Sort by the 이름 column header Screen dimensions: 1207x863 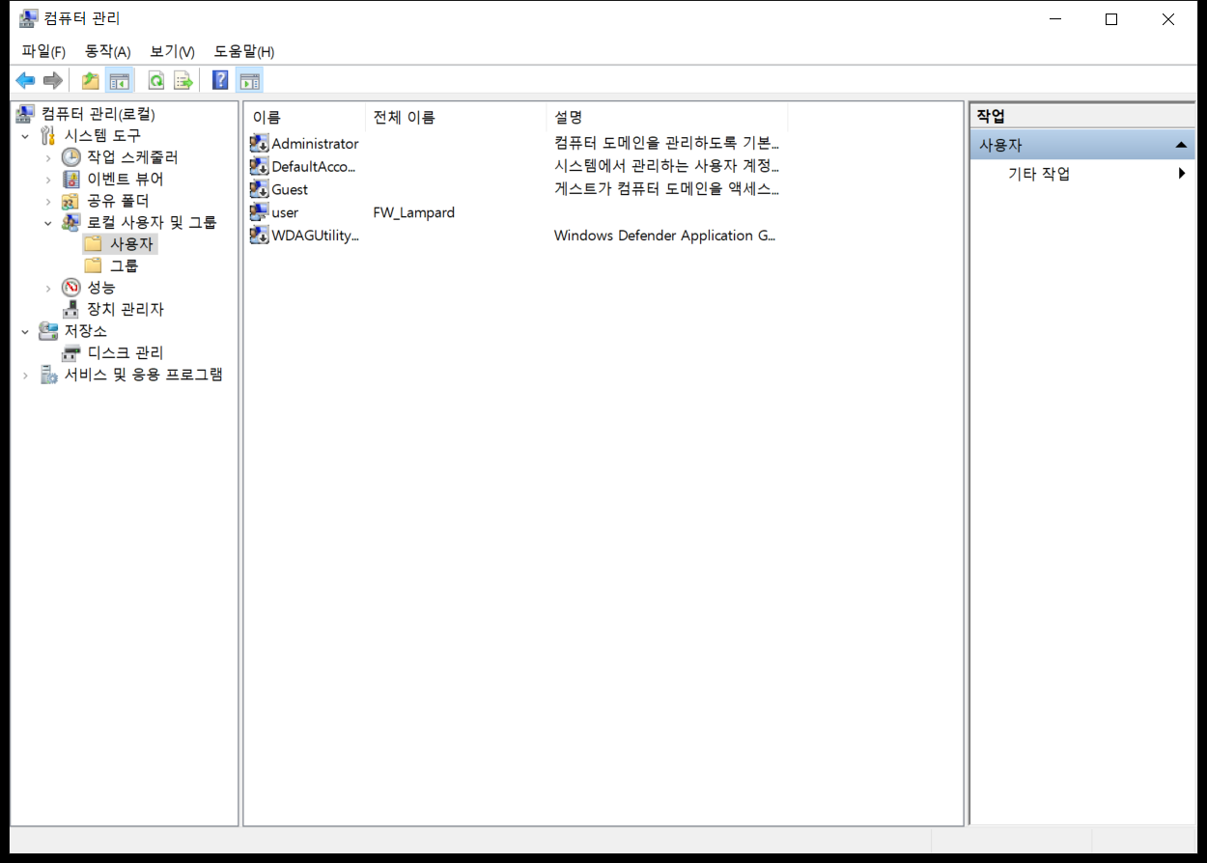click(x=305, y=118)
